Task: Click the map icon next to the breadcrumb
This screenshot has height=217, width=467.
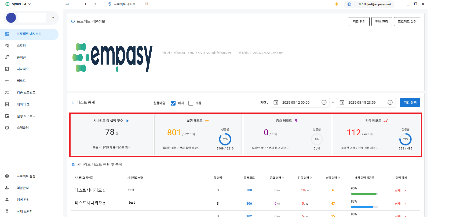Action: point(147,4)
